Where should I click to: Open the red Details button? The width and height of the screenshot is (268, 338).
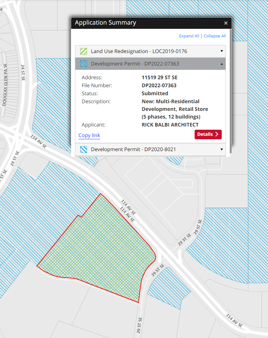pos(208,134)
